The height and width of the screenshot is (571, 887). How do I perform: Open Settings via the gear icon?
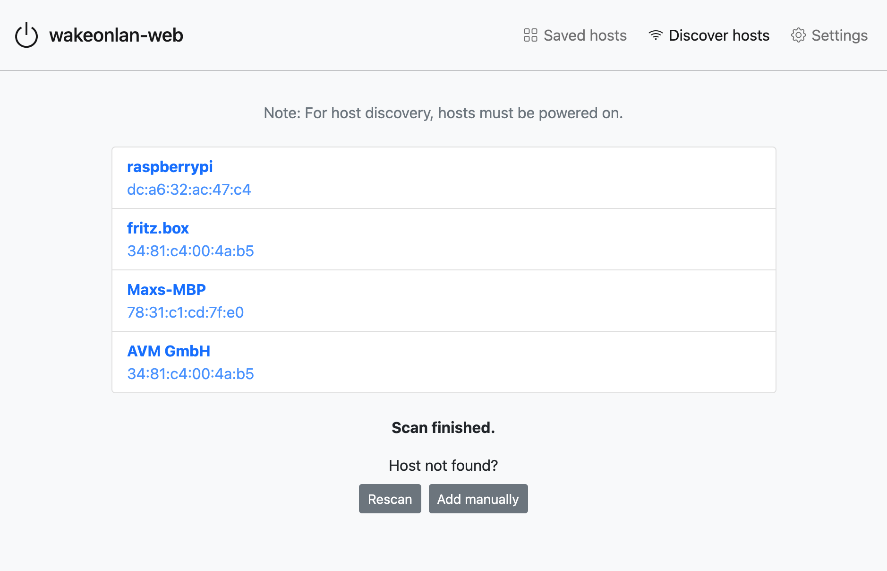(799, 35)
